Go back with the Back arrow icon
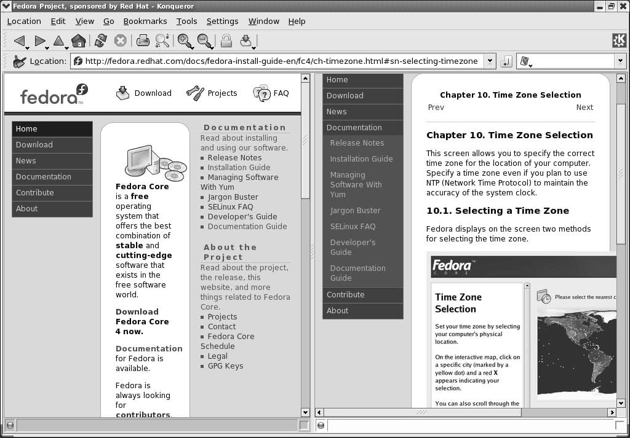630x438 pixels. point(19,41)
